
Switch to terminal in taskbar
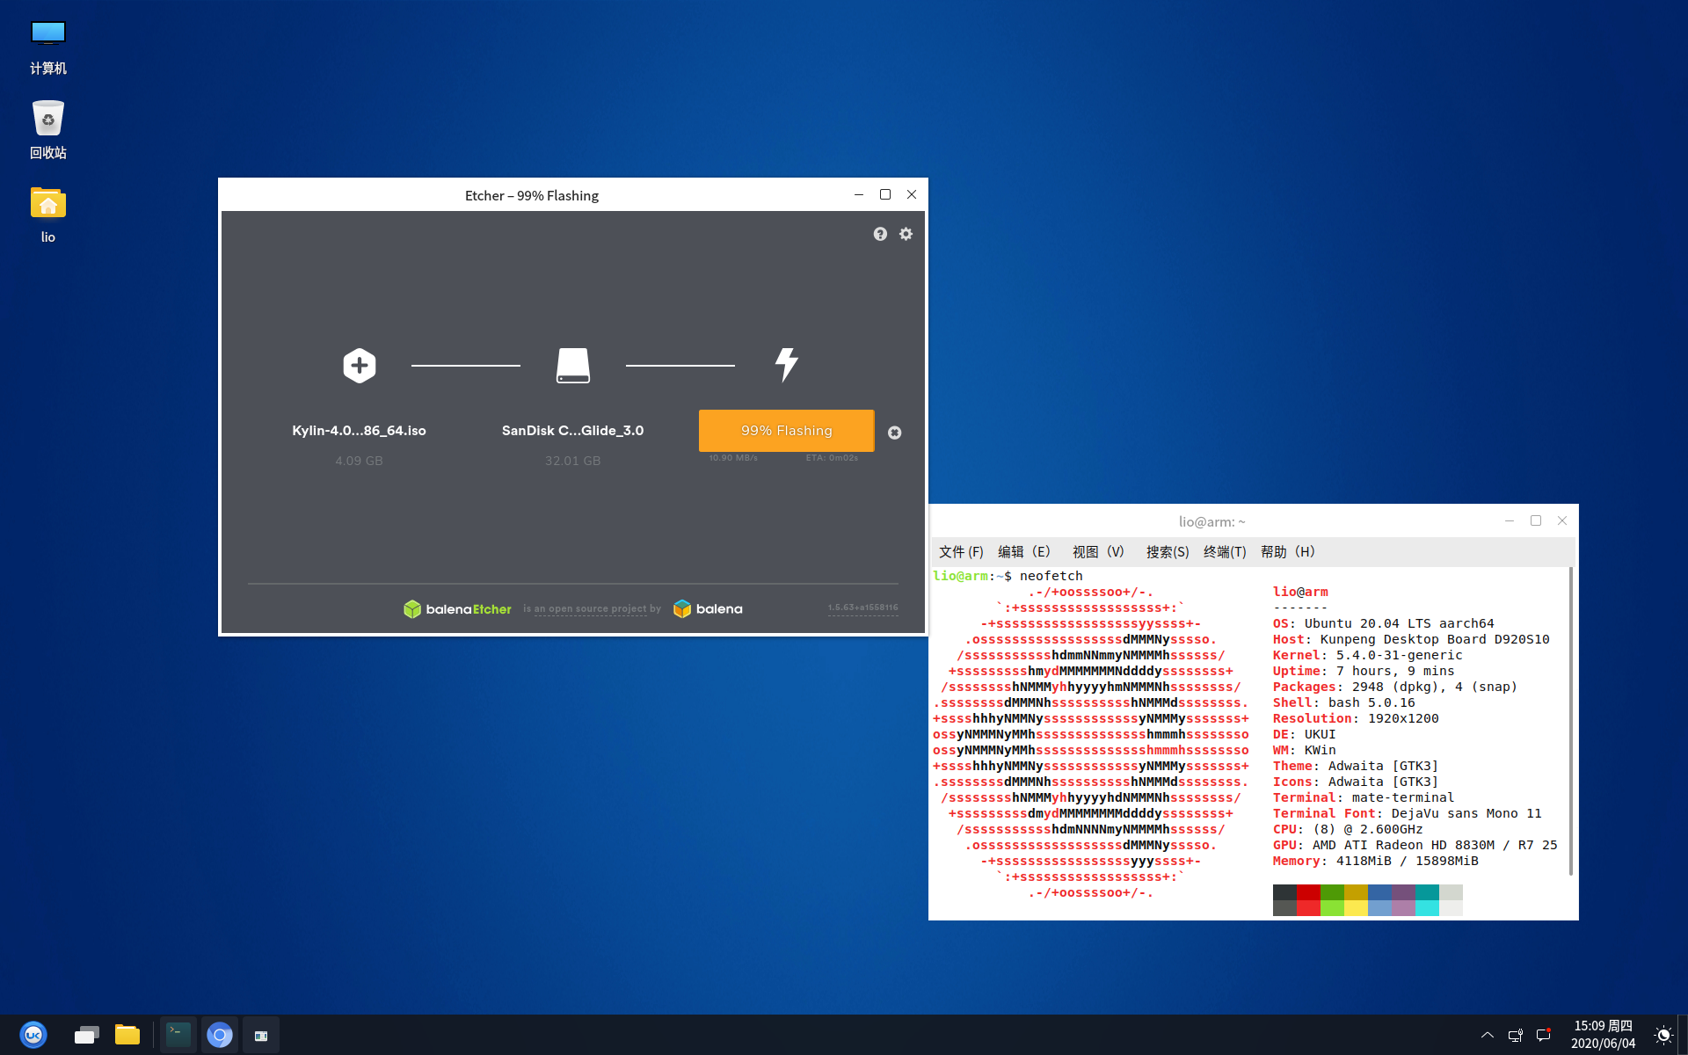click(x=178, y=1035)
